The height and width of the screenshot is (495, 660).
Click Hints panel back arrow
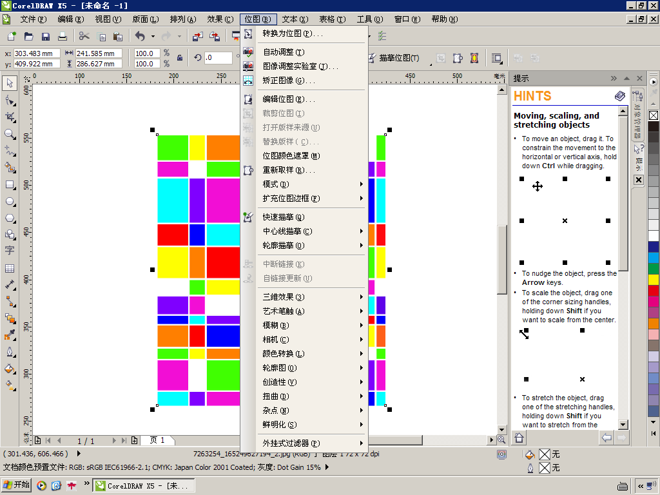point(607,438)
